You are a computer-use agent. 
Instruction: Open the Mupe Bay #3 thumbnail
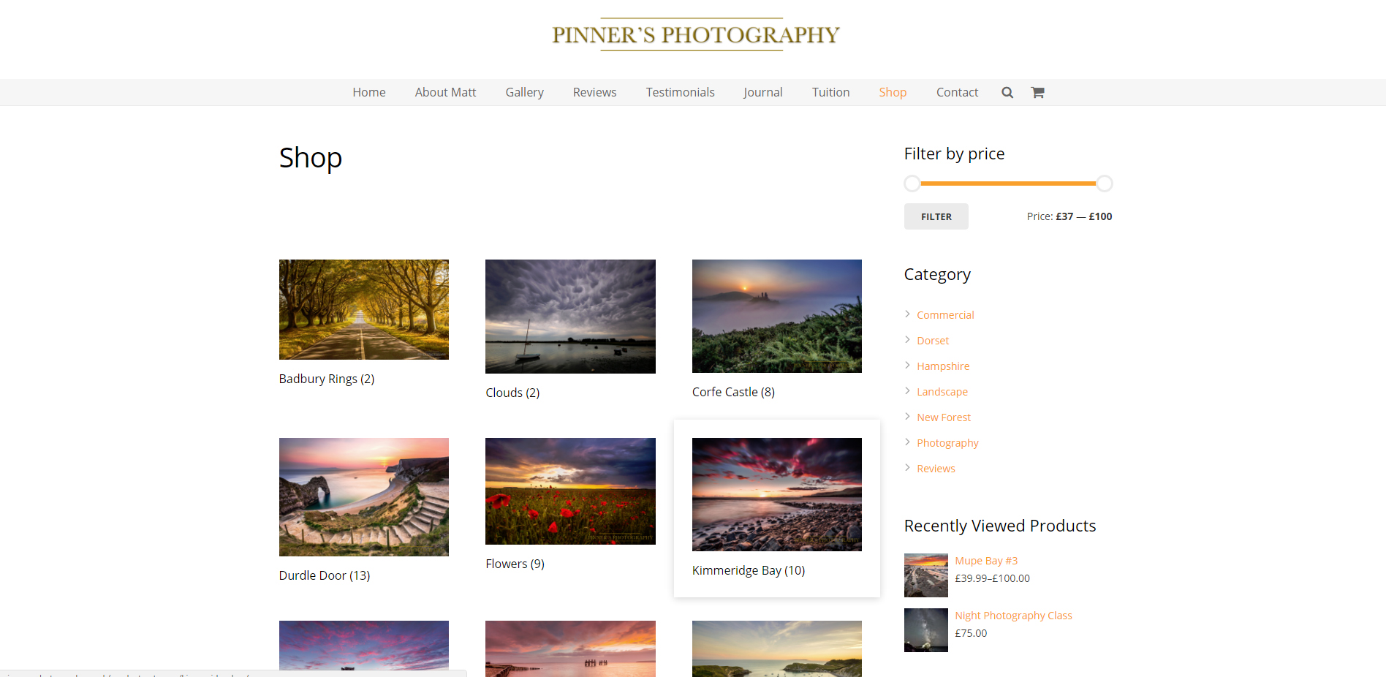926,575
